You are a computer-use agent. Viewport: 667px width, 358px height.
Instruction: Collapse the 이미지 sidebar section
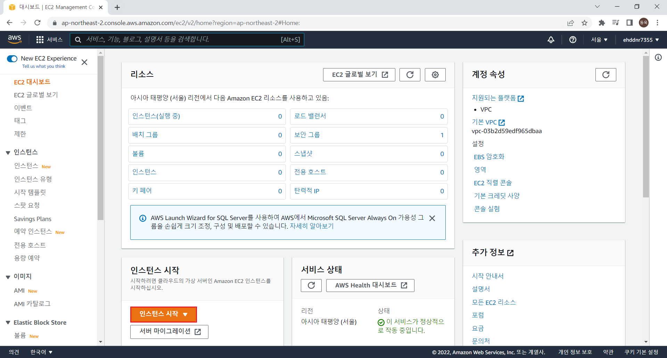click(x=8, y=277)
